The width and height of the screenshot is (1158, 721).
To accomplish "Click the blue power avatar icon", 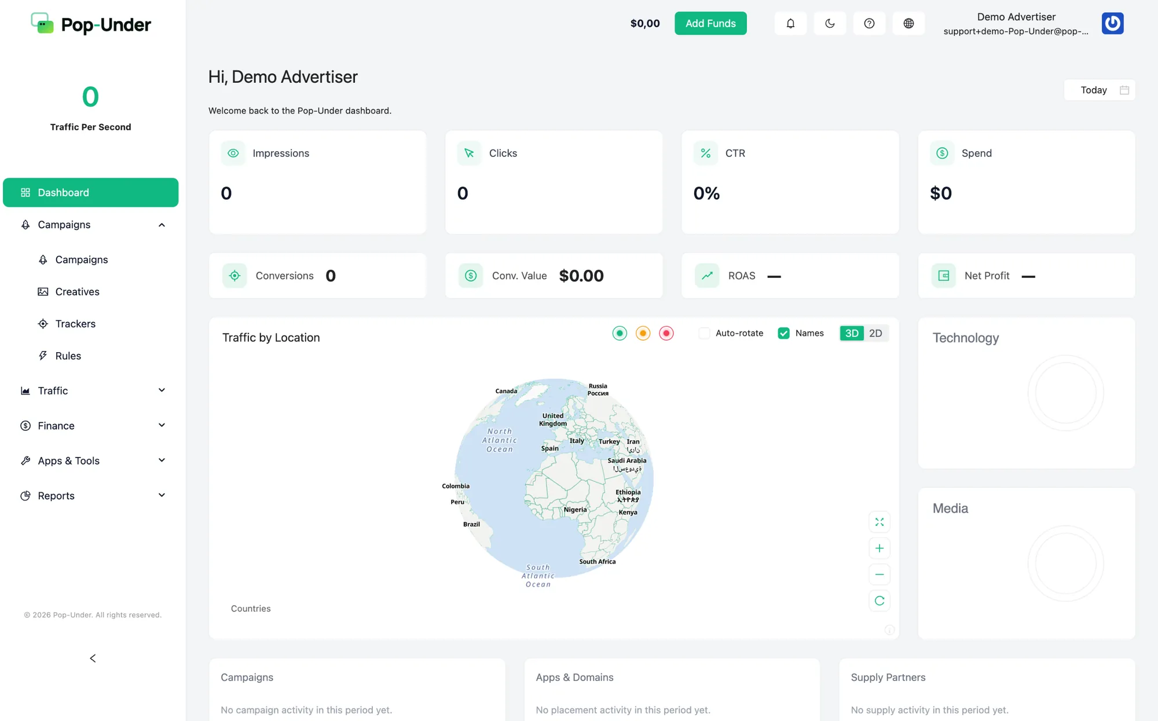I will point(1112,23).
